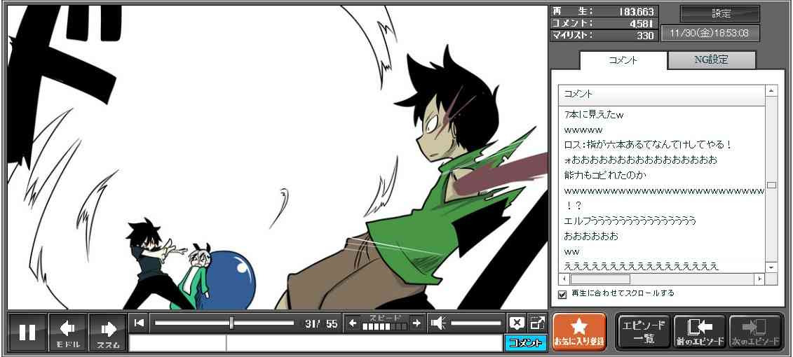Click the comment text input field
This screenshot has height=357, width=793.
[365, 343]
